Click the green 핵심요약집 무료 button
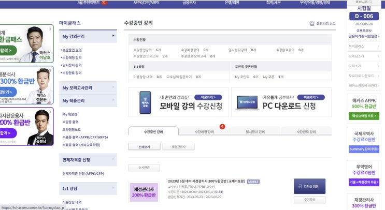Image resolution: width=385 pixels, height=210 pixels. point(364,116)
